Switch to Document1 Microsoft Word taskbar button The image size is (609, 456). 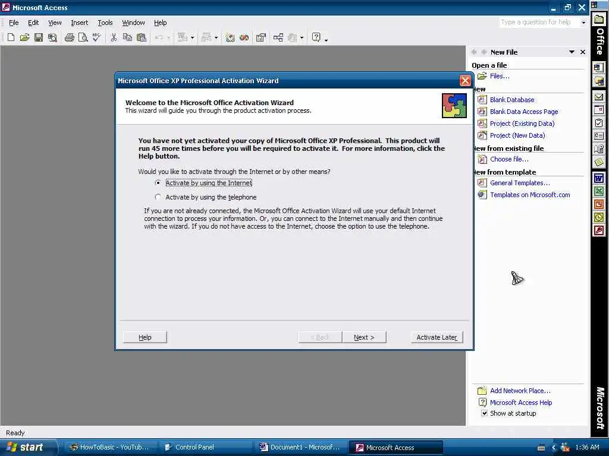(x=300, y=447)
